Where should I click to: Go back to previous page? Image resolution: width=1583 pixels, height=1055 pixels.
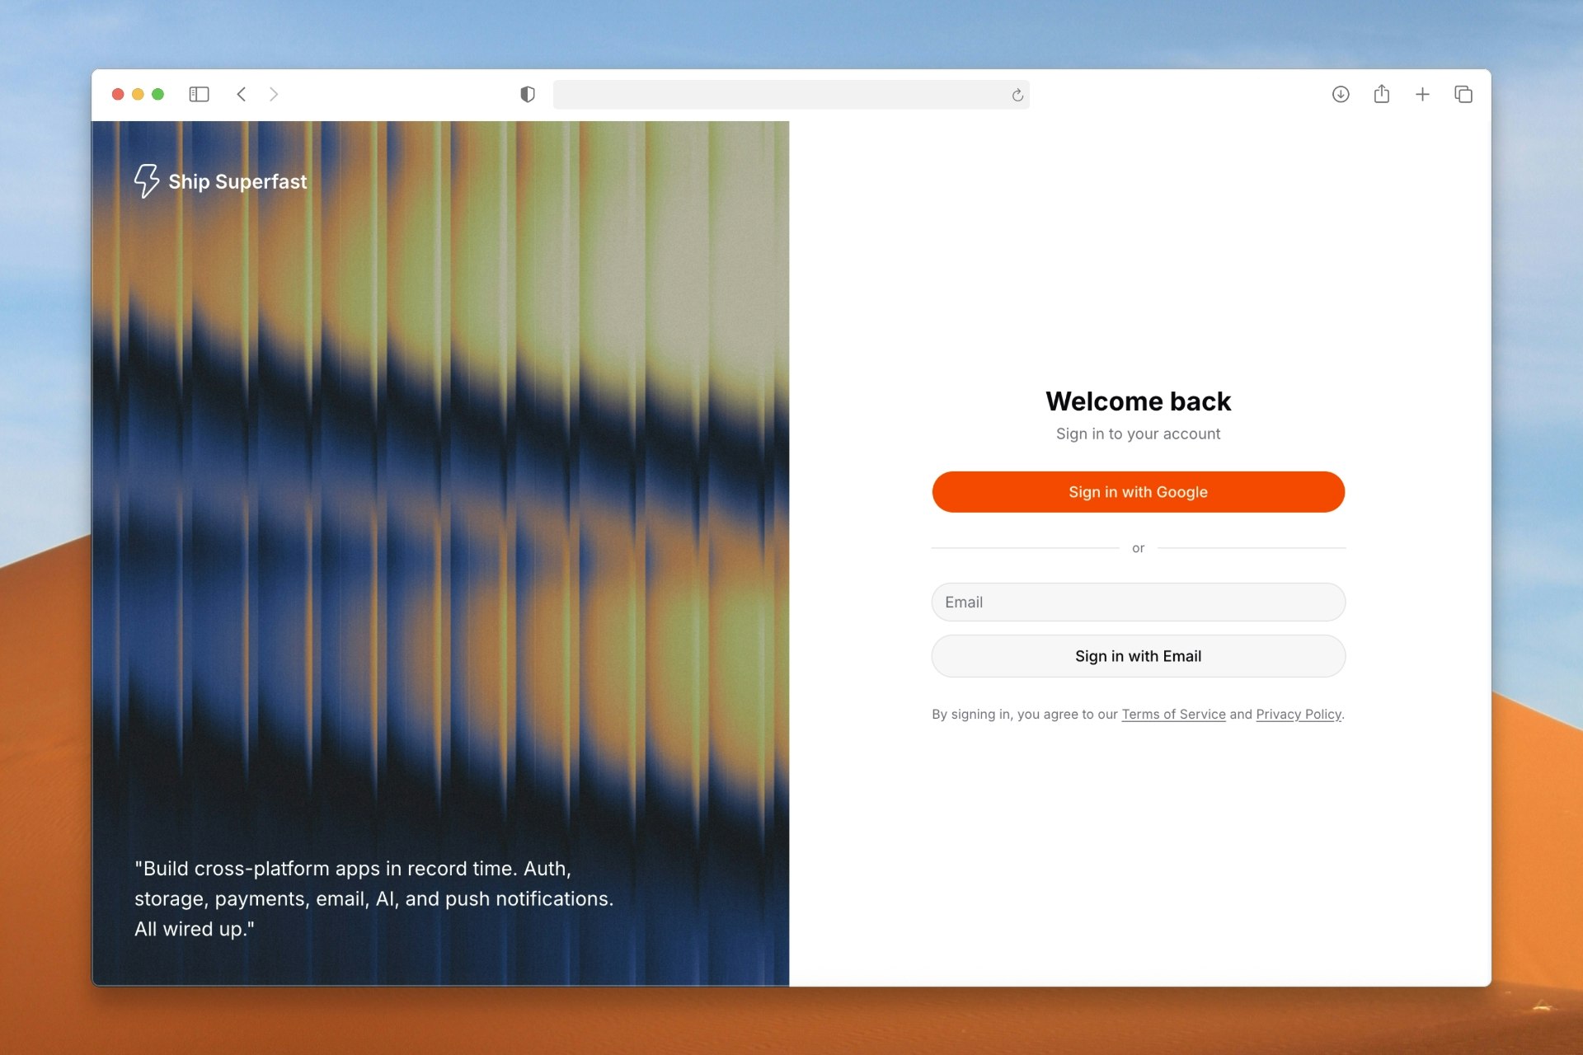click(242, 95)
